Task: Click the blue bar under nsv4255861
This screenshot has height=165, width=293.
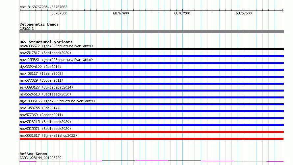Action: 151,63
